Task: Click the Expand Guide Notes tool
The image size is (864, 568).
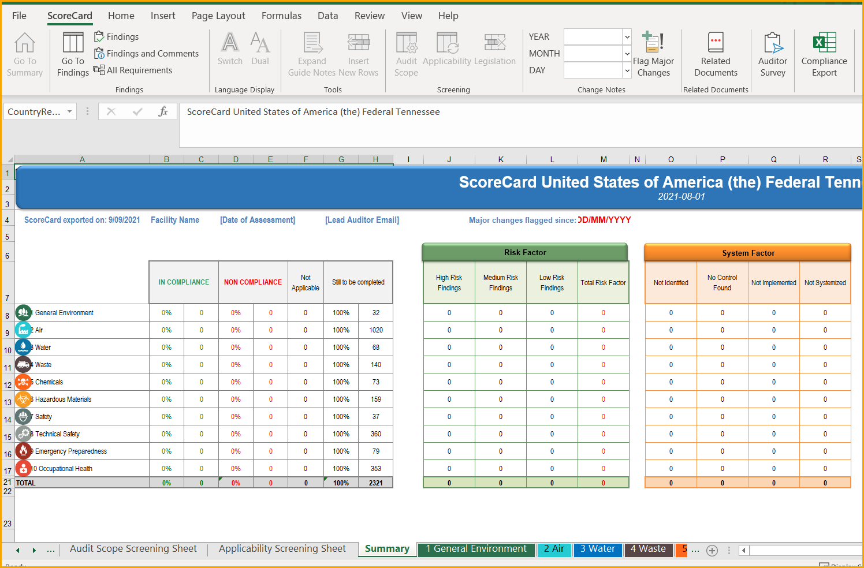Action: coord(312,54)
